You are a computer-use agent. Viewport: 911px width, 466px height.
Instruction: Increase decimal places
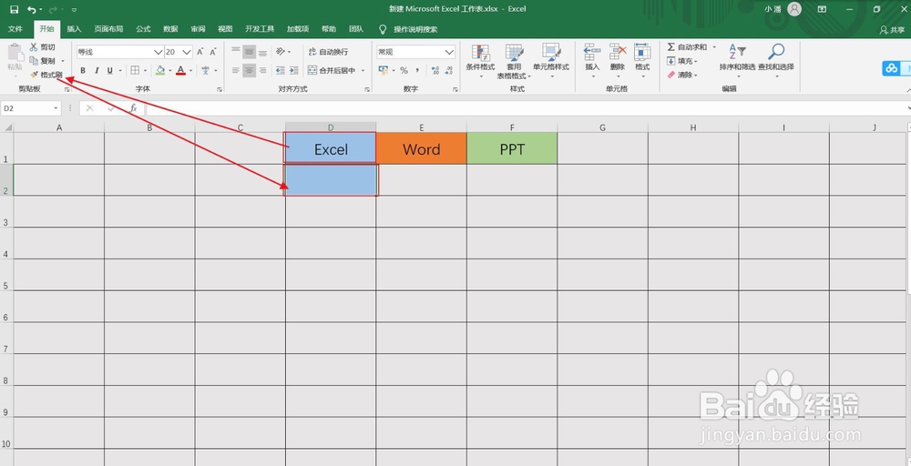[435, 70]
